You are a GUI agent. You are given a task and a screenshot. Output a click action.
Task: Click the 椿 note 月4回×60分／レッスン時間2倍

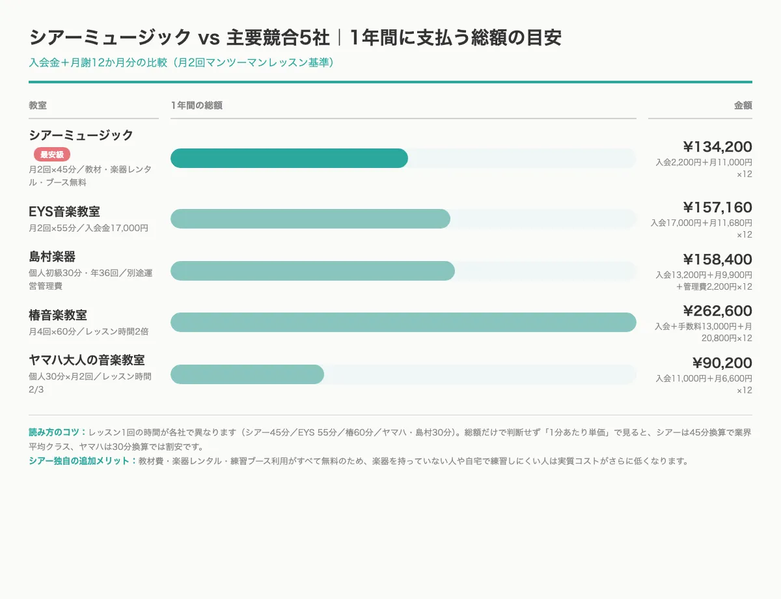(89, 331)
